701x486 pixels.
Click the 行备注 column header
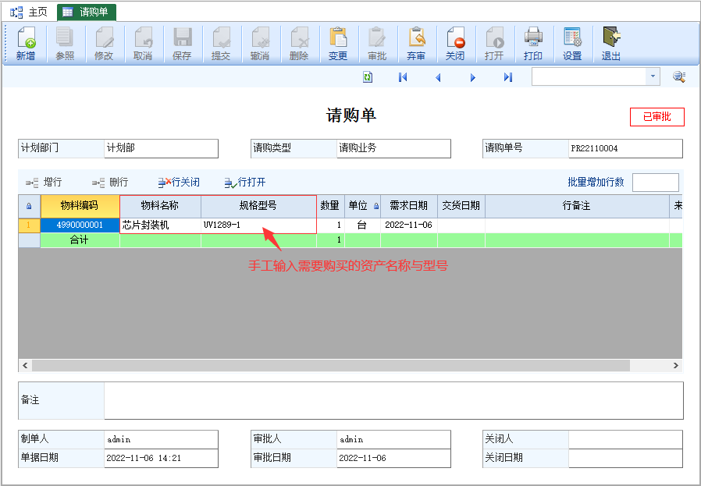[x=577, y=206]
